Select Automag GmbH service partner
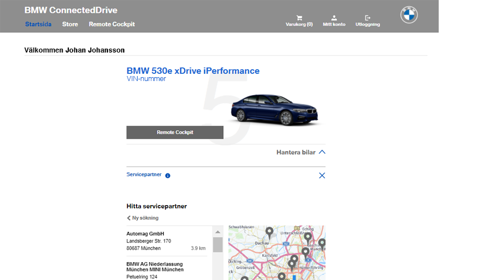 145,234
